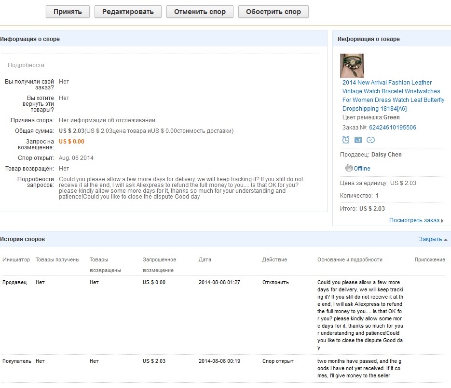This screenshot has height=388, width=451.
Task: Click the Цвет ремешка Green attribute
Action: click(x=371, y=117)
